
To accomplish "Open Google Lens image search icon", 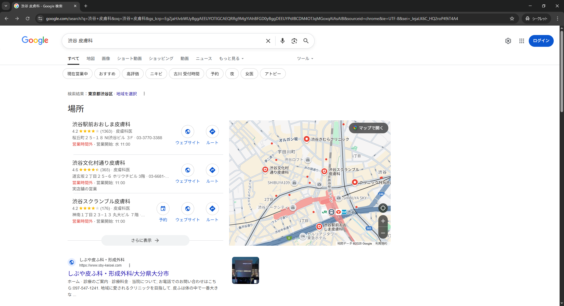I will (294, 41).
